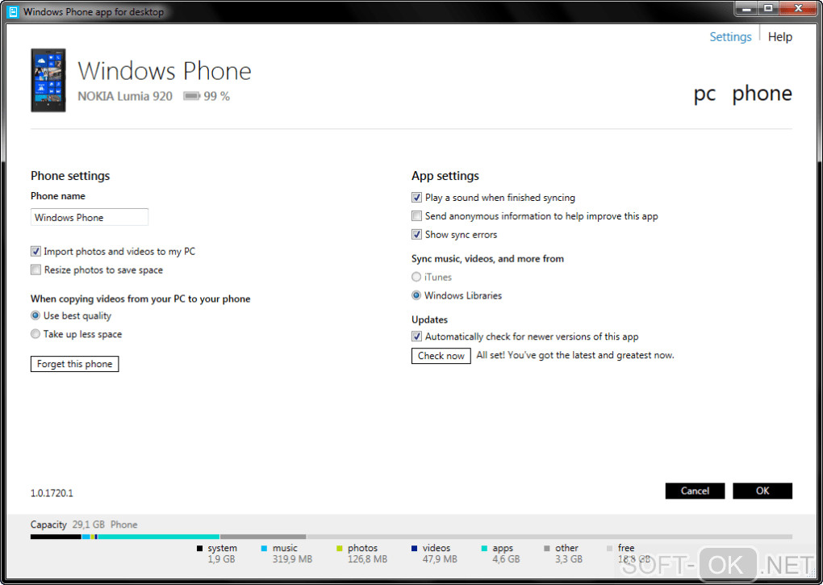This screenshot has width=823, height=585.
Task: Click the Windows Phone app title bar icon
Action: pos(13,11)
